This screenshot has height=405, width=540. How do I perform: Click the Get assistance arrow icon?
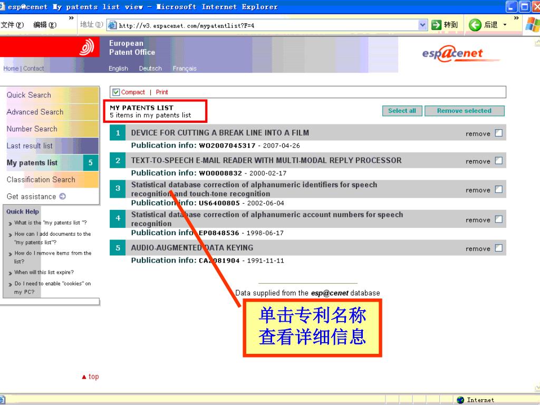62,196
